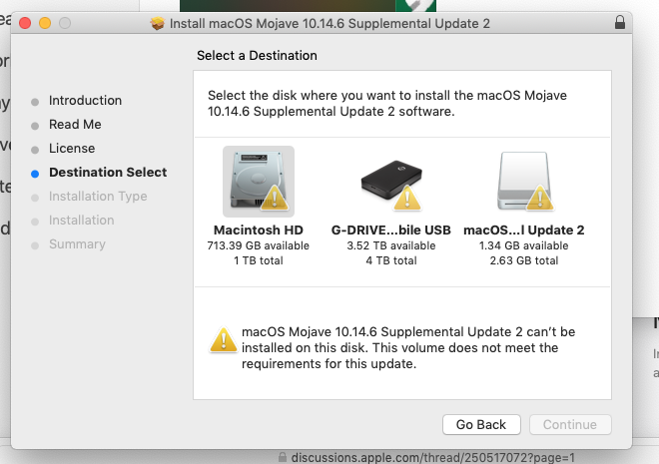Click the disabled Continue button
The height and width of the screenshot is (464, 659).
click(x=570, y=424)
